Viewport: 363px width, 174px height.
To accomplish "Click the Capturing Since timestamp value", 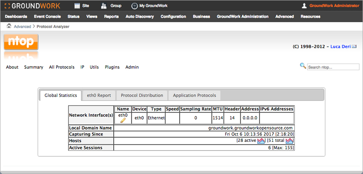I will 260,134.
